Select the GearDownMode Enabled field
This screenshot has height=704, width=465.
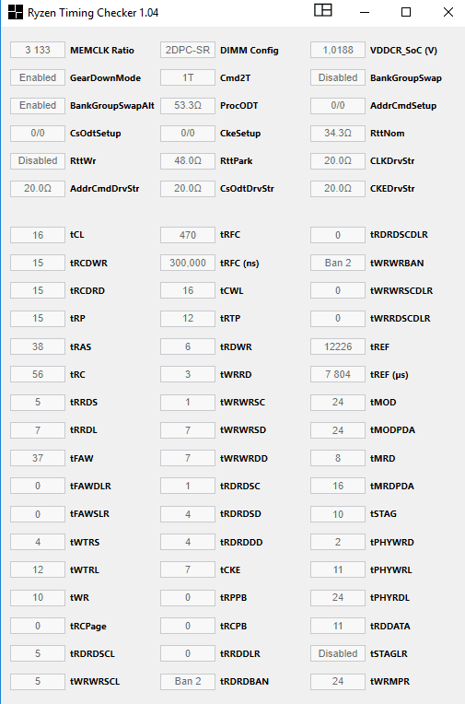coord(38,77)
